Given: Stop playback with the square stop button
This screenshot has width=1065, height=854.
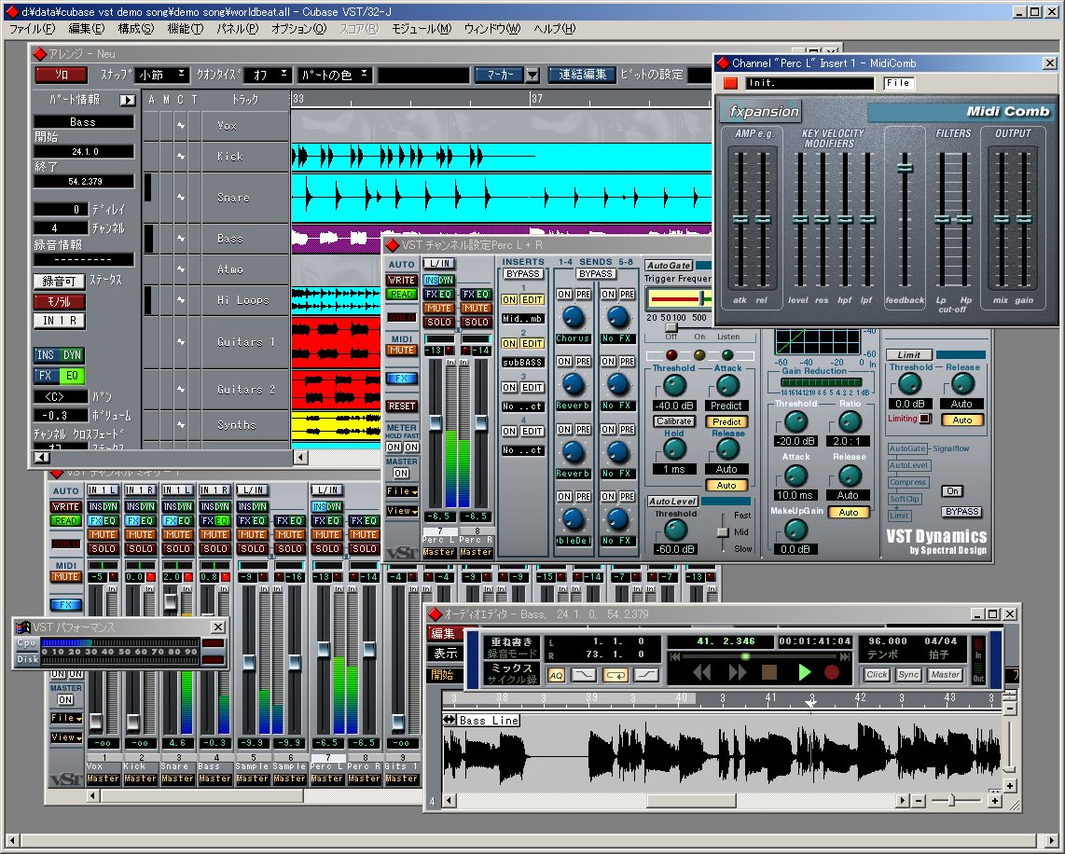Looking at the screenshot, I should [769, 673].
